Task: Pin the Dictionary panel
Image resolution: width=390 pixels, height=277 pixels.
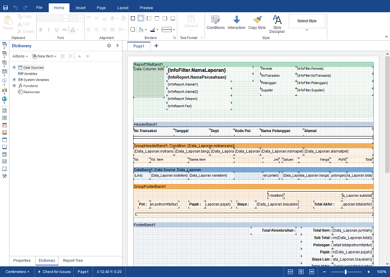Action: pyautogui.click(x=118, y=46)
